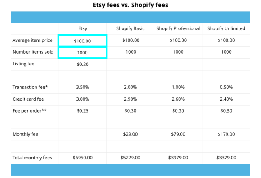The image size is (261, 178).
Task: Click Shopify Unlimited items sold value 1000
Action: point(226,52)
